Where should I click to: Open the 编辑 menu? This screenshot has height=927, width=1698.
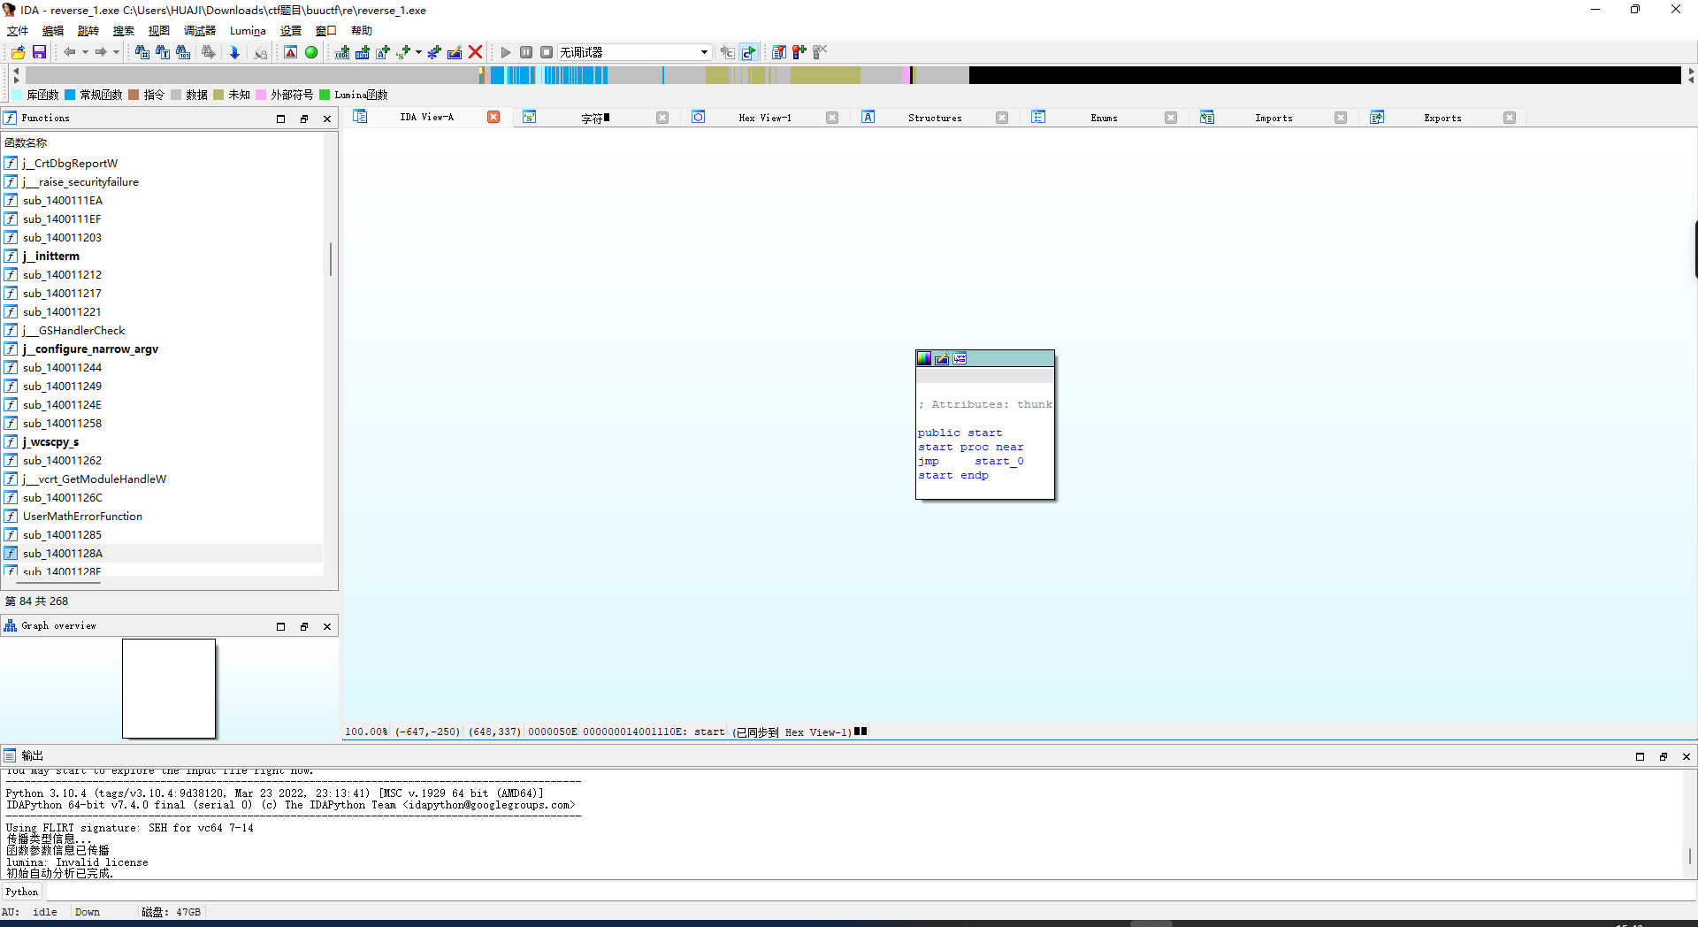pyautogui.click(x=53, y=31)
